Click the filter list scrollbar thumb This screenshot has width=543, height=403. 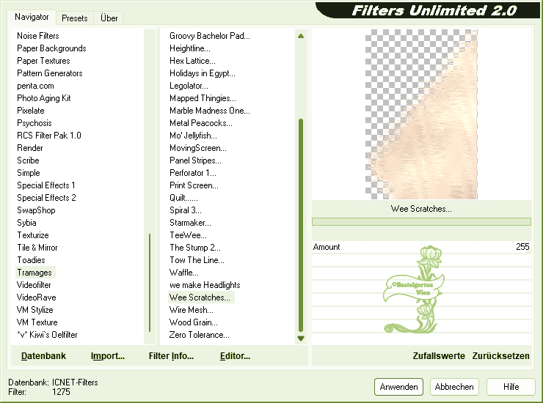point(301,225)
